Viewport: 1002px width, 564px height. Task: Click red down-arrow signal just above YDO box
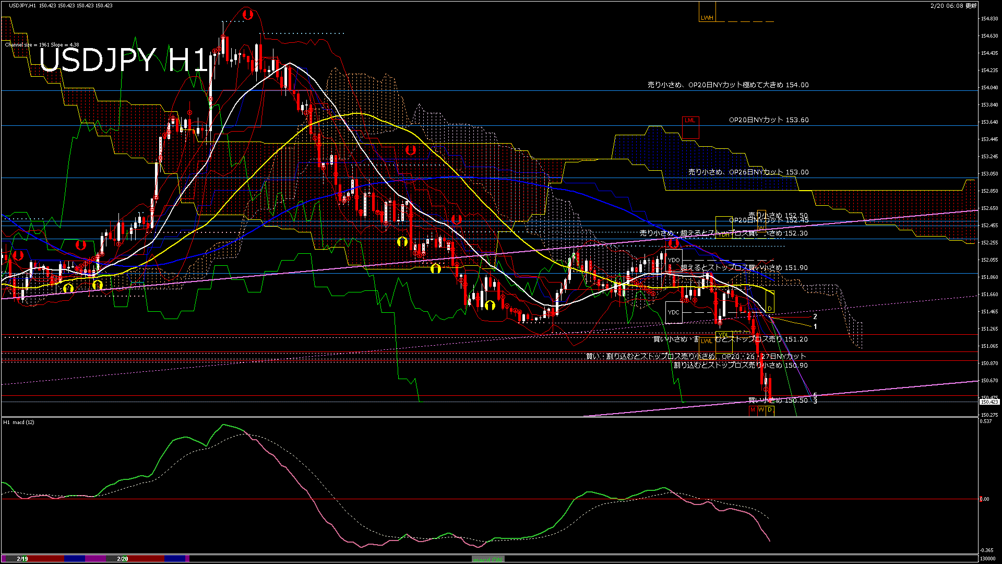674,243
